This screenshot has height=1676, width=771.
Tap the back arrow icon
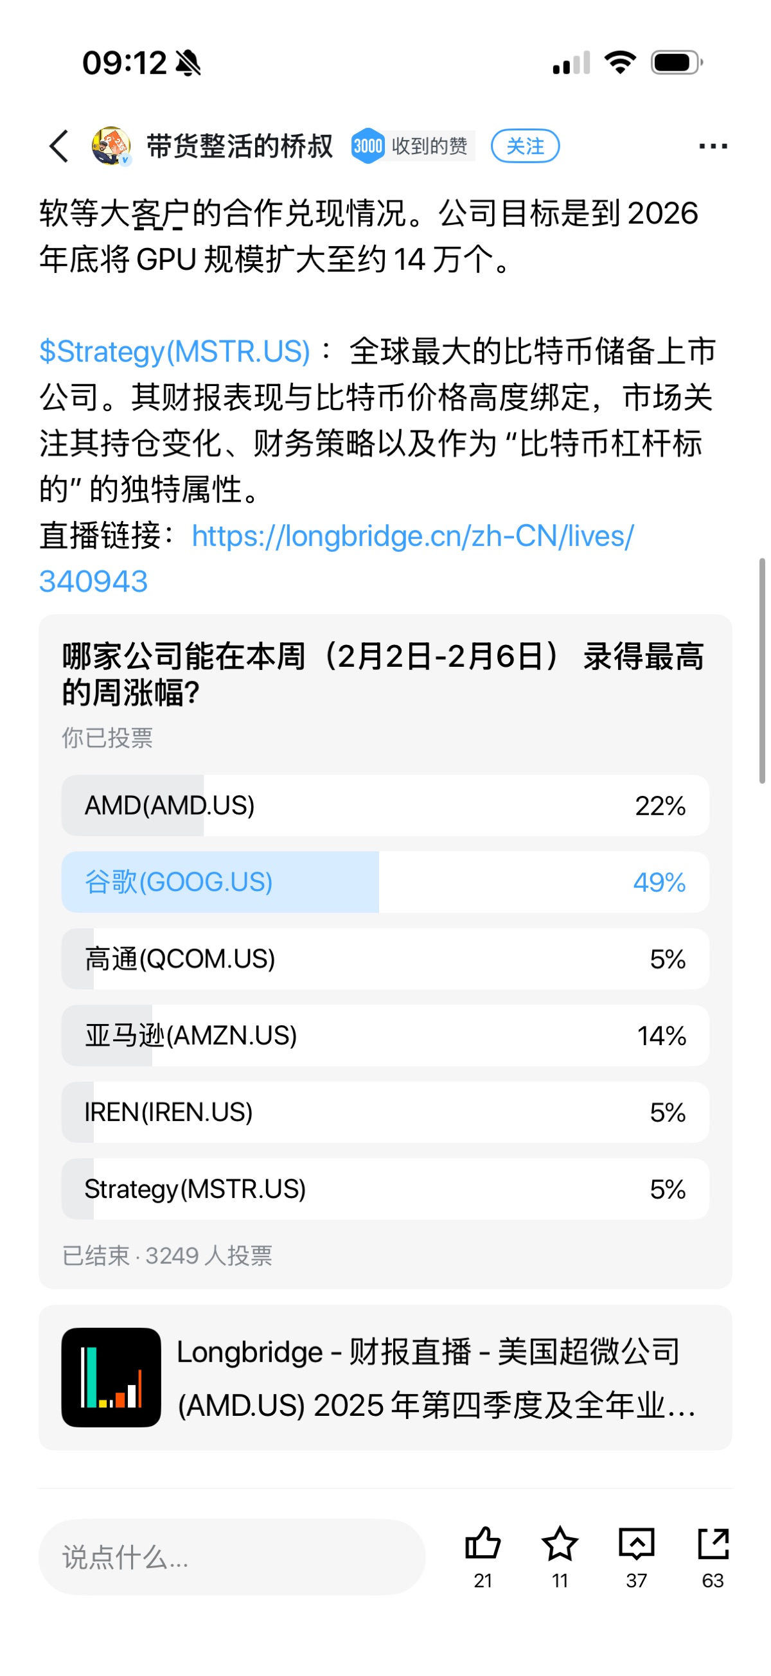tap(59, 146)
